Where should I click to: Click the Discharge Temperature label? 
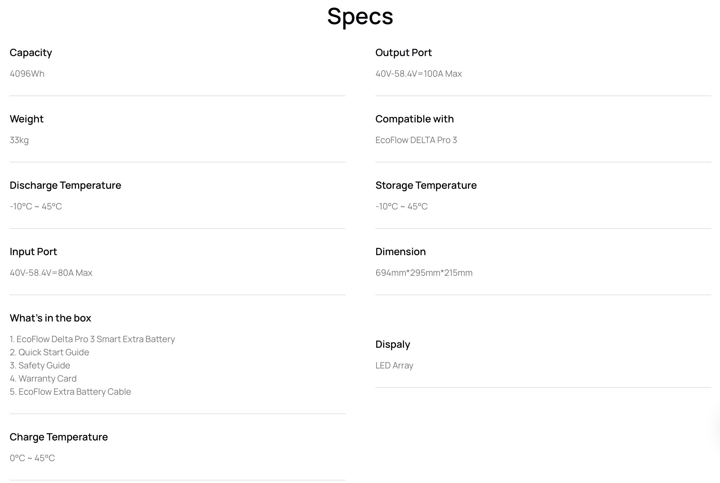click(x=65, y=185)
